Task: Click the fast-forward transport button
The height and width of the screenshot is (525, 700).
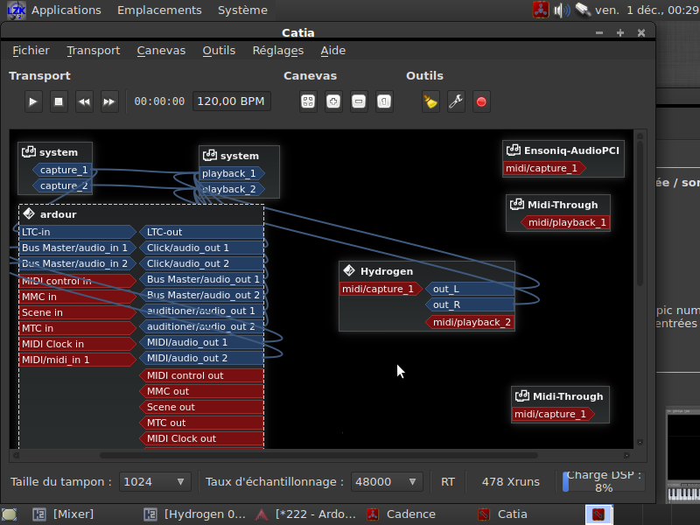Action: (109, 101)
